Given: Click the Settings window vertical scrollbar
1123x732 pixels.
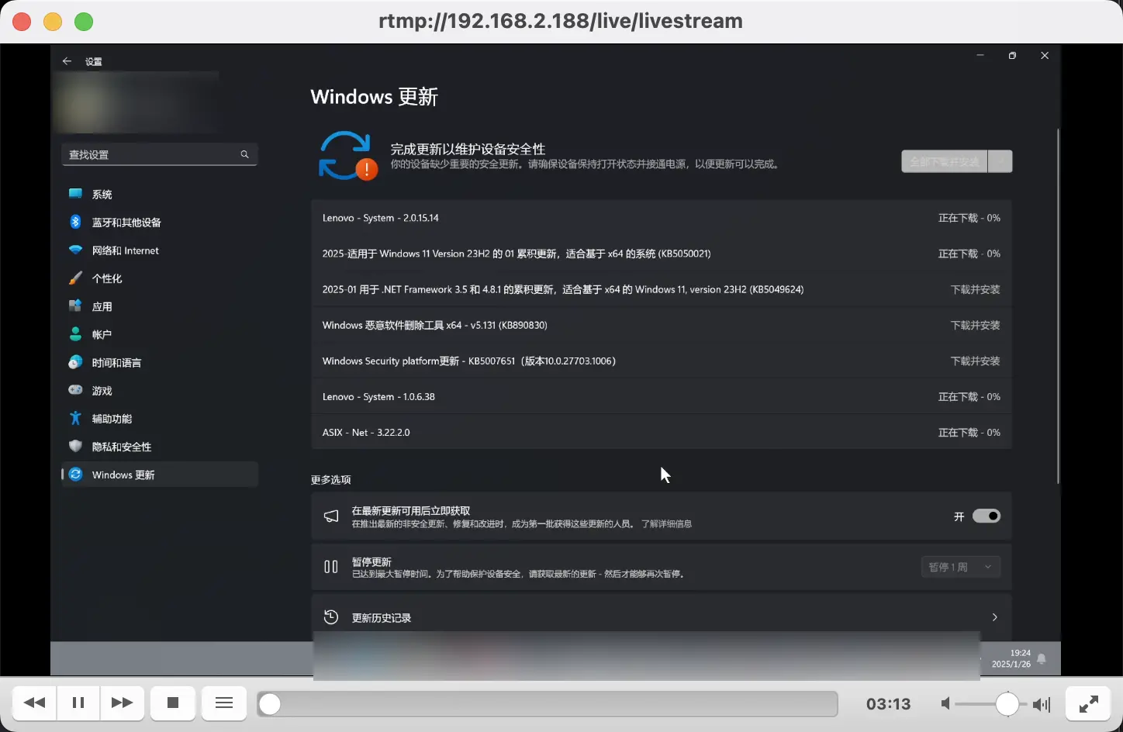Looking at the screenshot, I should click(1058, 306).
